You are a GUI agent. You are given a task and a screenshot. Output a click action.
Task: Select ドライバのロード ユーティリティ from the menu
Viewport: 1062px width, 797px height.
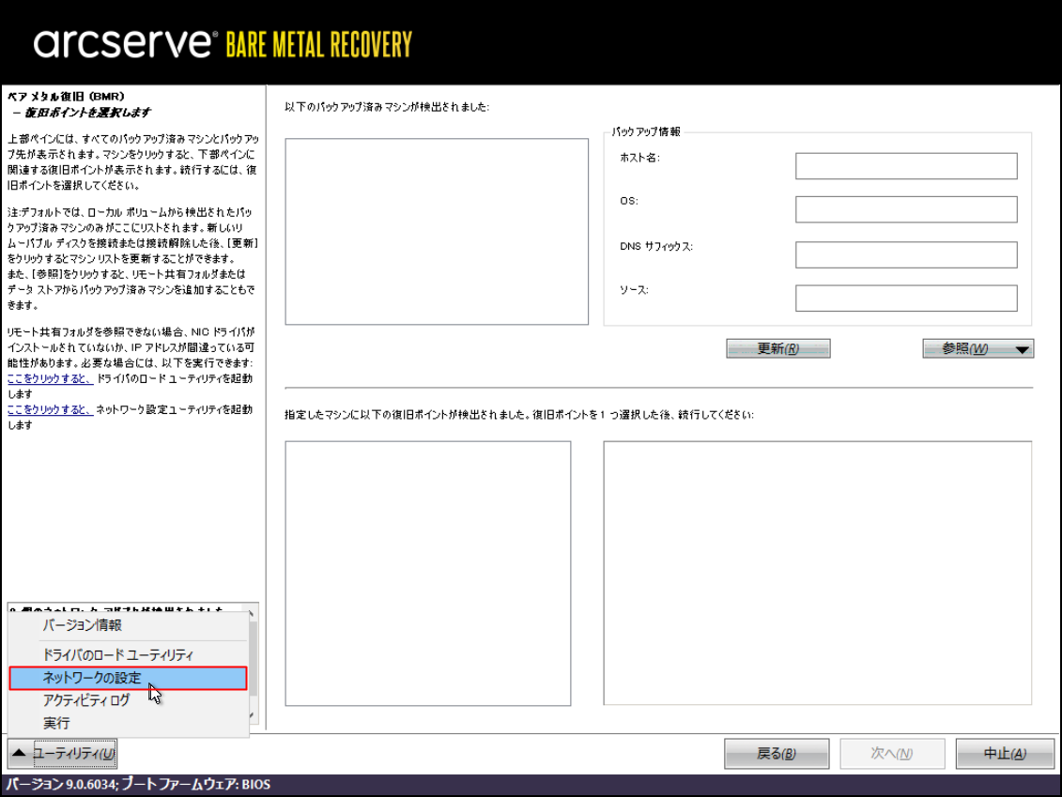point(117,654)
